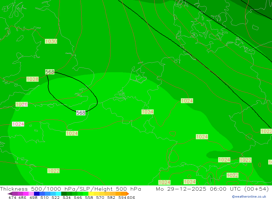Pick the darkest green legend swatch
272x199 pixels.
click(x=64, y=194)
